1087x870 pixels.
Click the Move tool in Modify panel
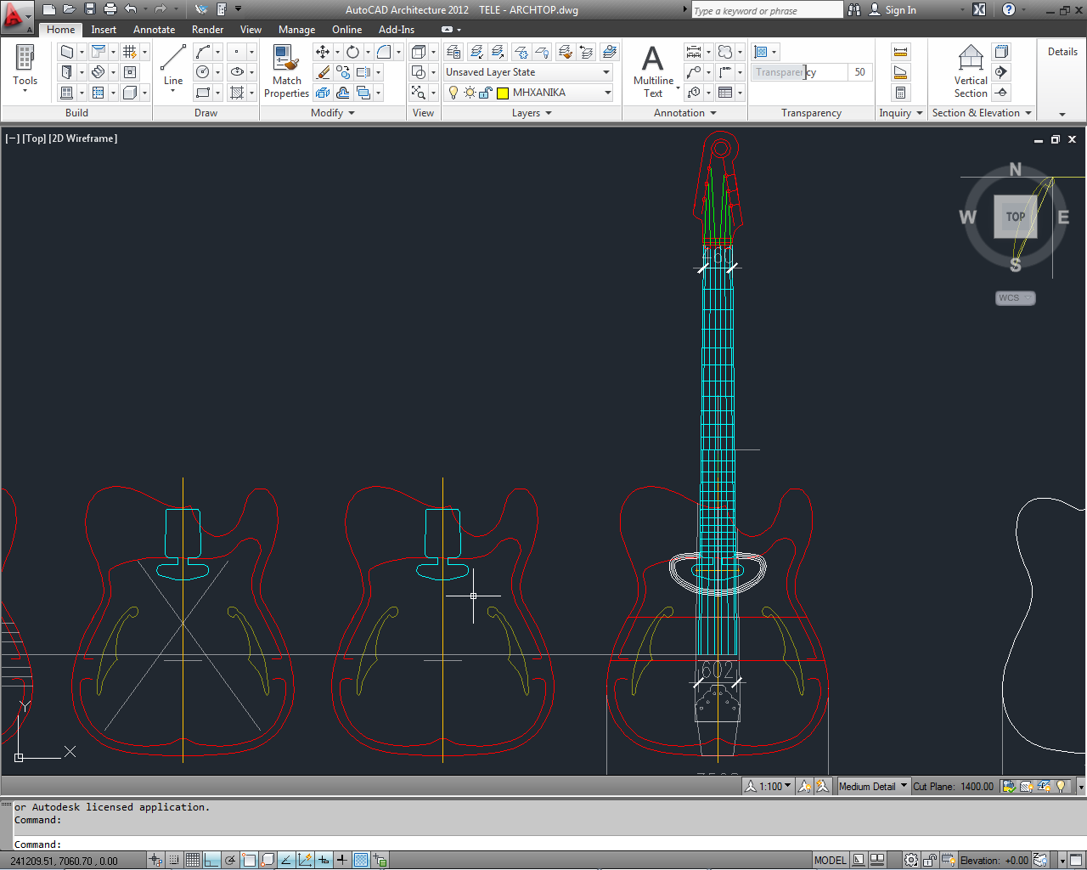click(x=323, y=52)
